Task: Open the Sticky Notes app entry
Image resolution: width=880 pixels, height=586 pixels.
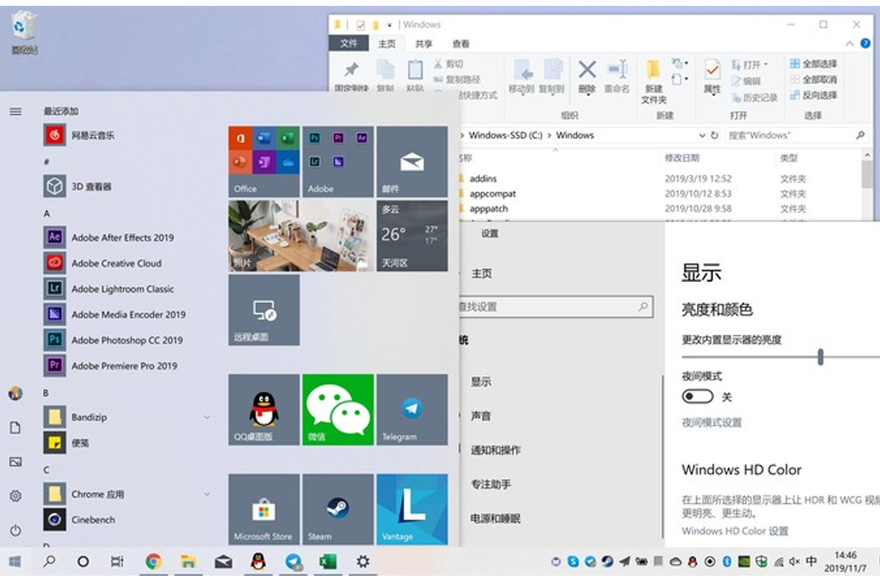Action: (67, 442)
